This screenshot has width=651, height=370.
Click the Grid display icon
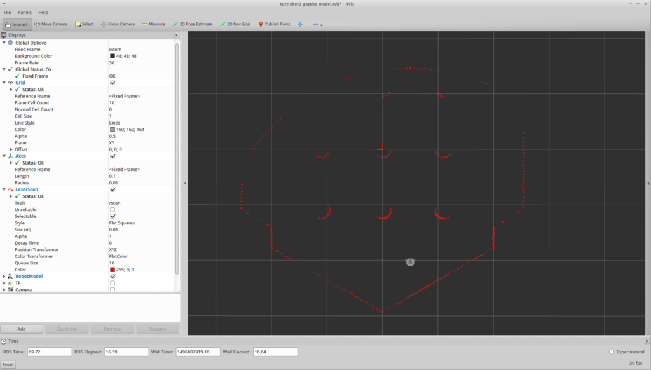click(x=10, y=83)
